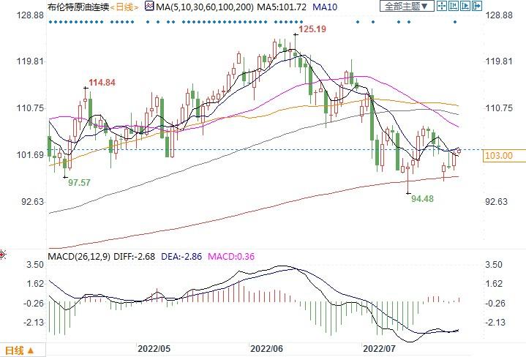Click the export arrow icon
Viewport: 526px width, 357px height.
(x=477, y=6)
